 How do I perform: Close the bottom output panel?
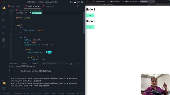82,64
